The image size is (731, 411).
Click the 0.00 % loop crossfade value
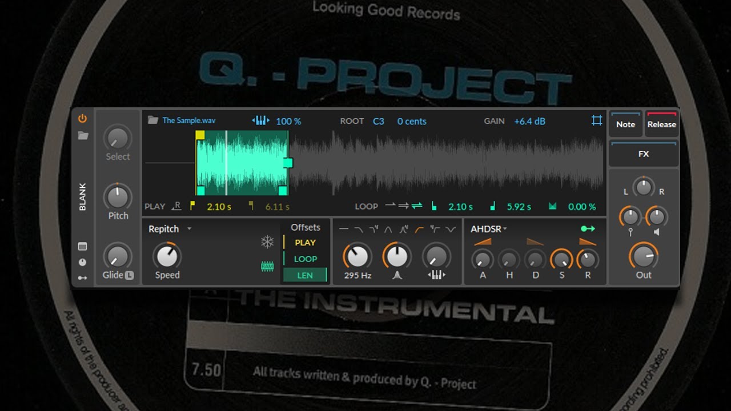[x=582, y=207]
